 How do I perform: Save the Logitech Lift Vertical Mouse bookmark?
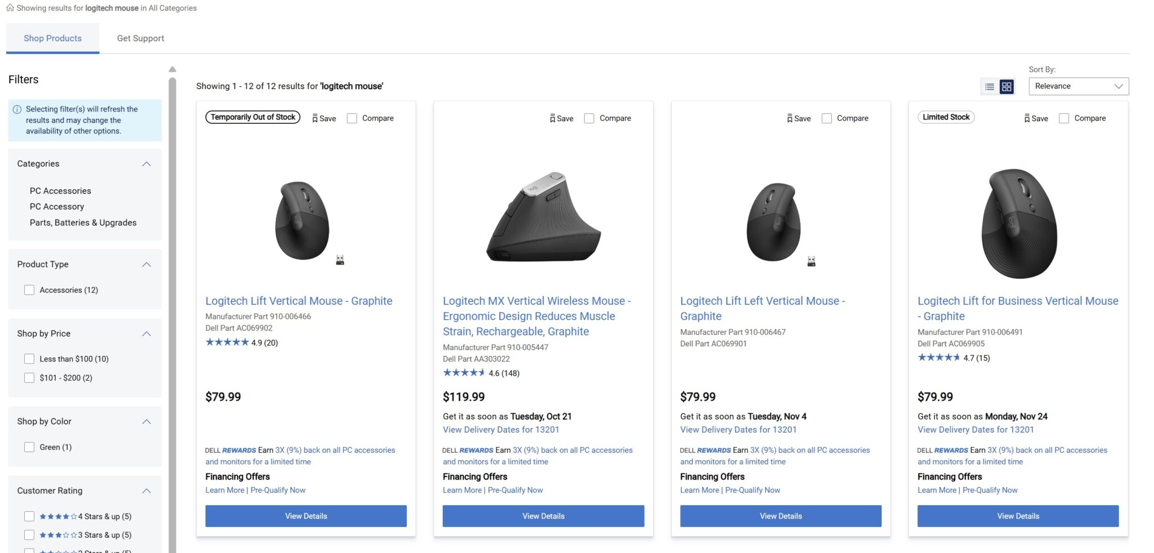(x=324, y=118)
